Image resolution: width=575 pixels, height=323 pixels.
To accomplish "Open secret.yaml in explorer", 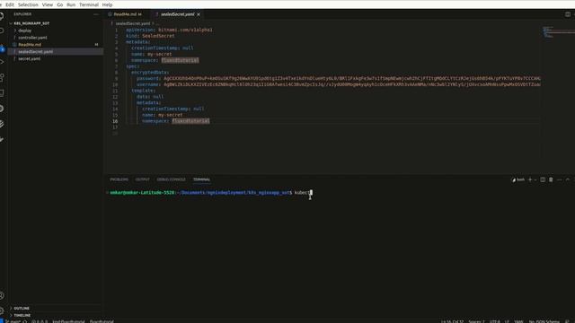I will (30, 58).
